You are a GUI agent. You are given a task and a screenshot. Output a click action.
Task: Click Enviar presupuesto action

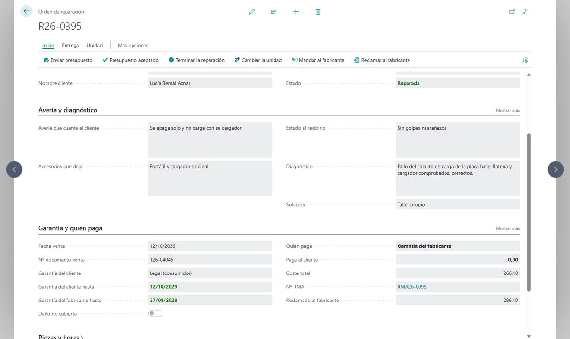click(x=68, y=60)
